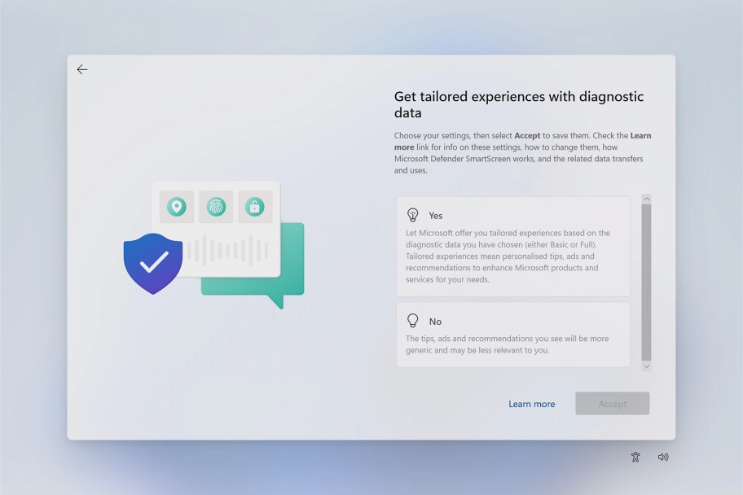
Task: Click the volume speaker icon
Action: pos(663,458)
